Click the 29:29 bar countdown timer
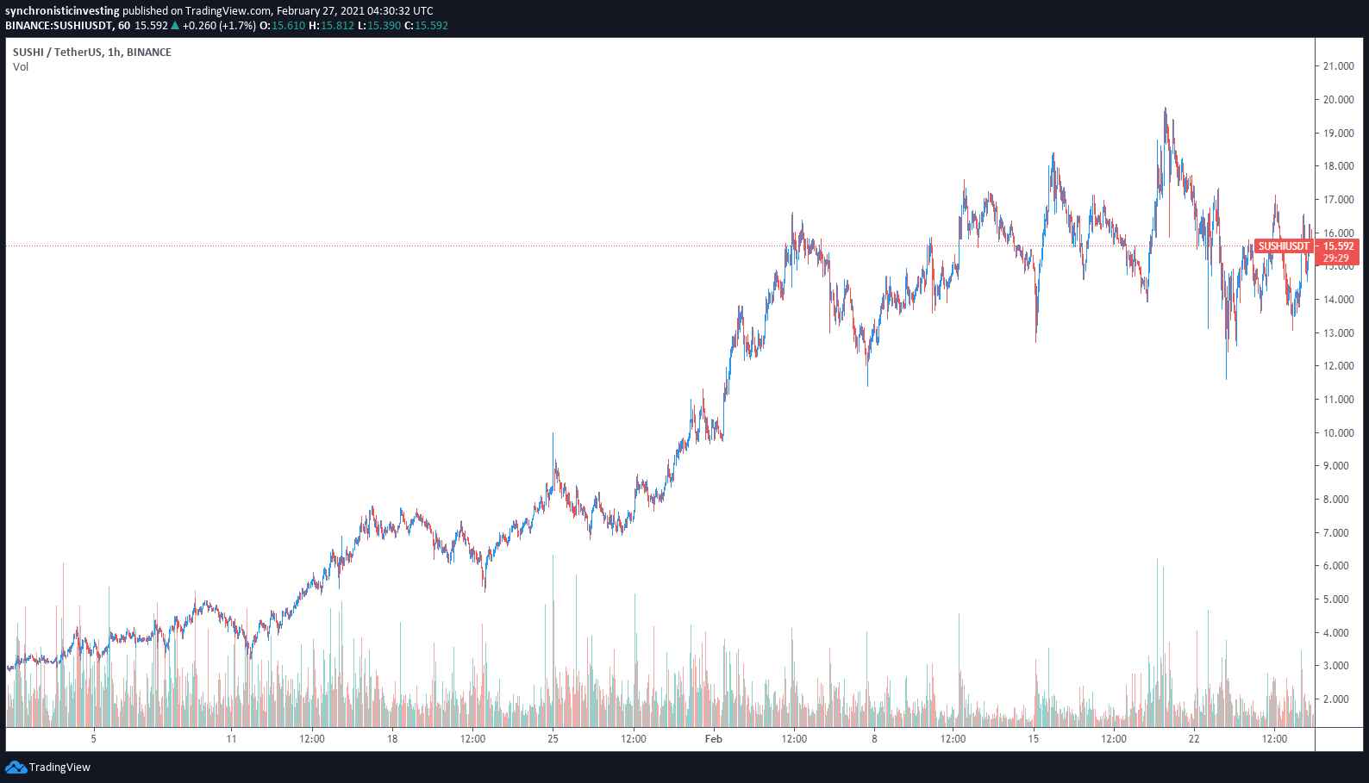The width and height of the screenshot is (1369, 783). (x=1335, y=258)
